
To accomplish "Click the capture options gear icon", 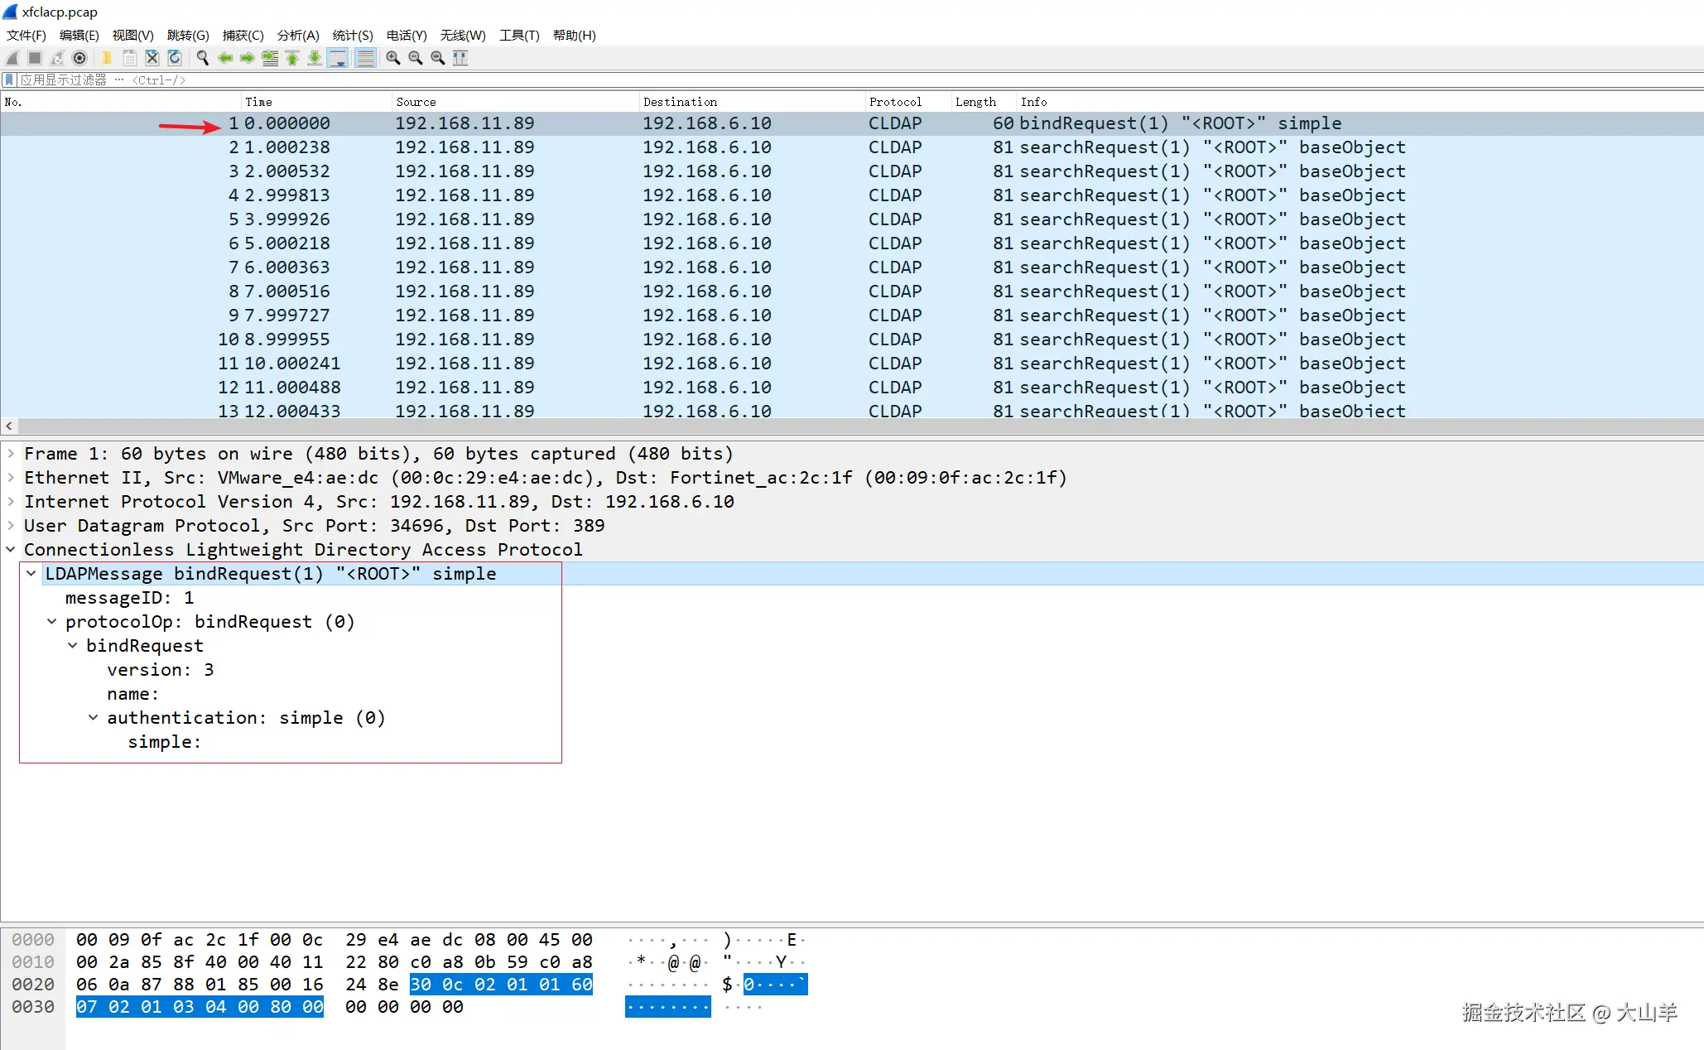I will point(79,58).
